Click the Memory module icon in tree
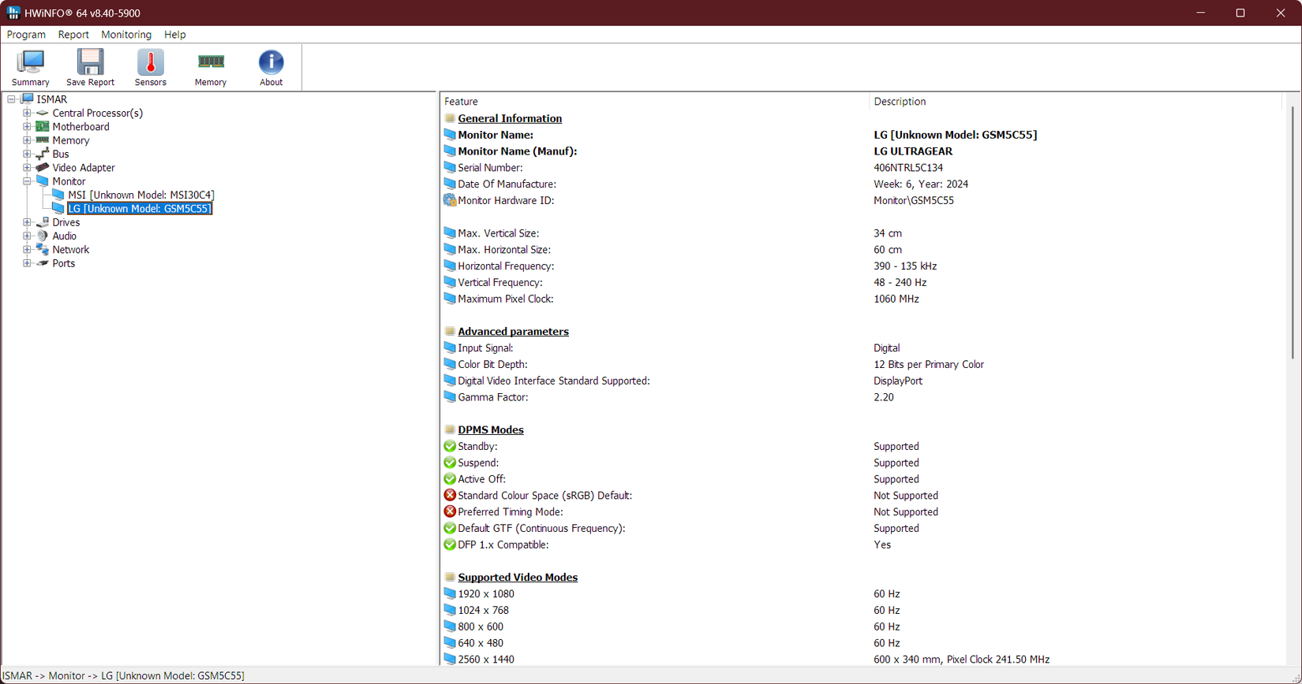This screenshot has width=1302, height=684. 43,140
